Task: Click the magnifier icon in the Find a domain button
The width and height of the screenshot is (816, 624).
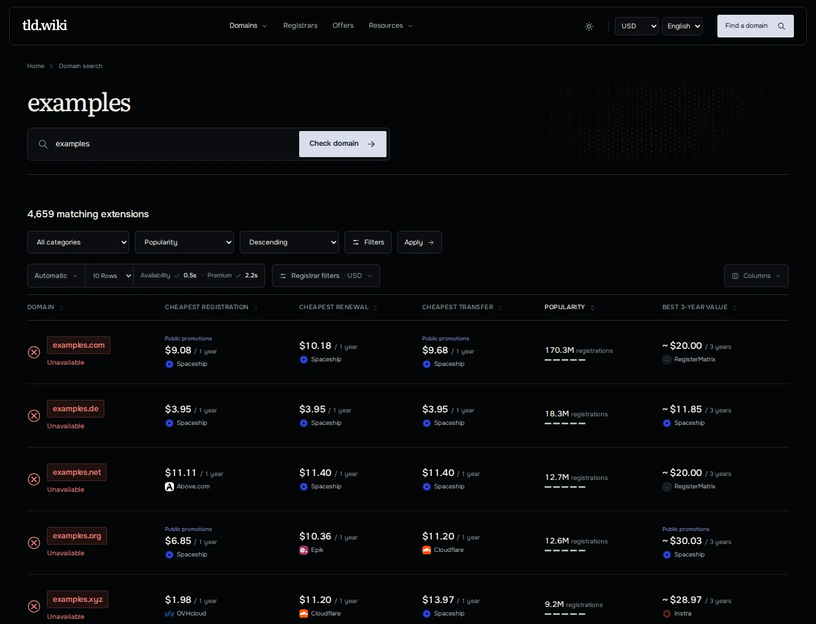Action: tap(781, 26)
